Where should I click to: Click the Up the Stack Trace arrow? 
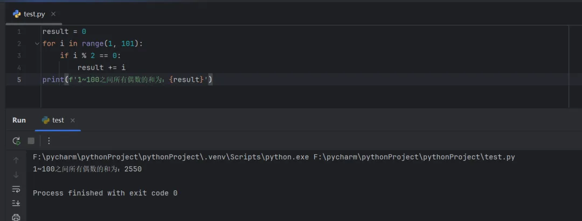coord(16,160)
